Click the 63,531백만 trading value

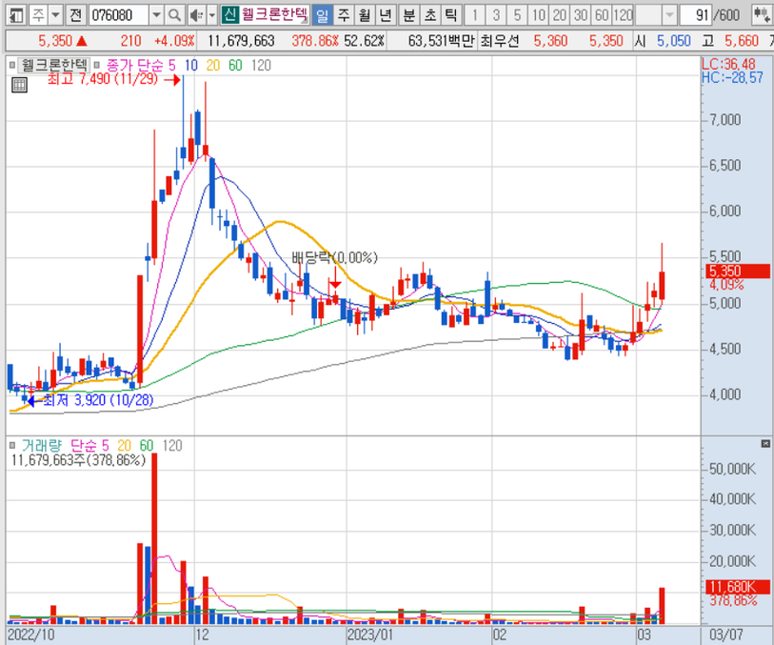tap(442, 41)
